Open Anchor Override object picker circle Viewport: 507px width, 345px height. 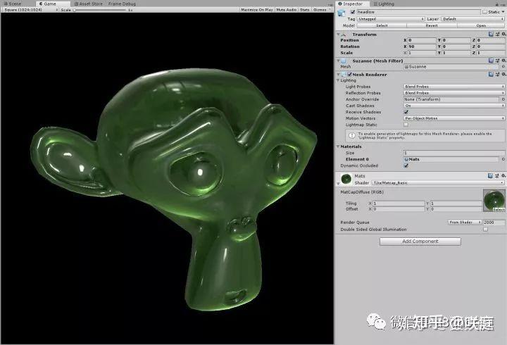(503, 99)
